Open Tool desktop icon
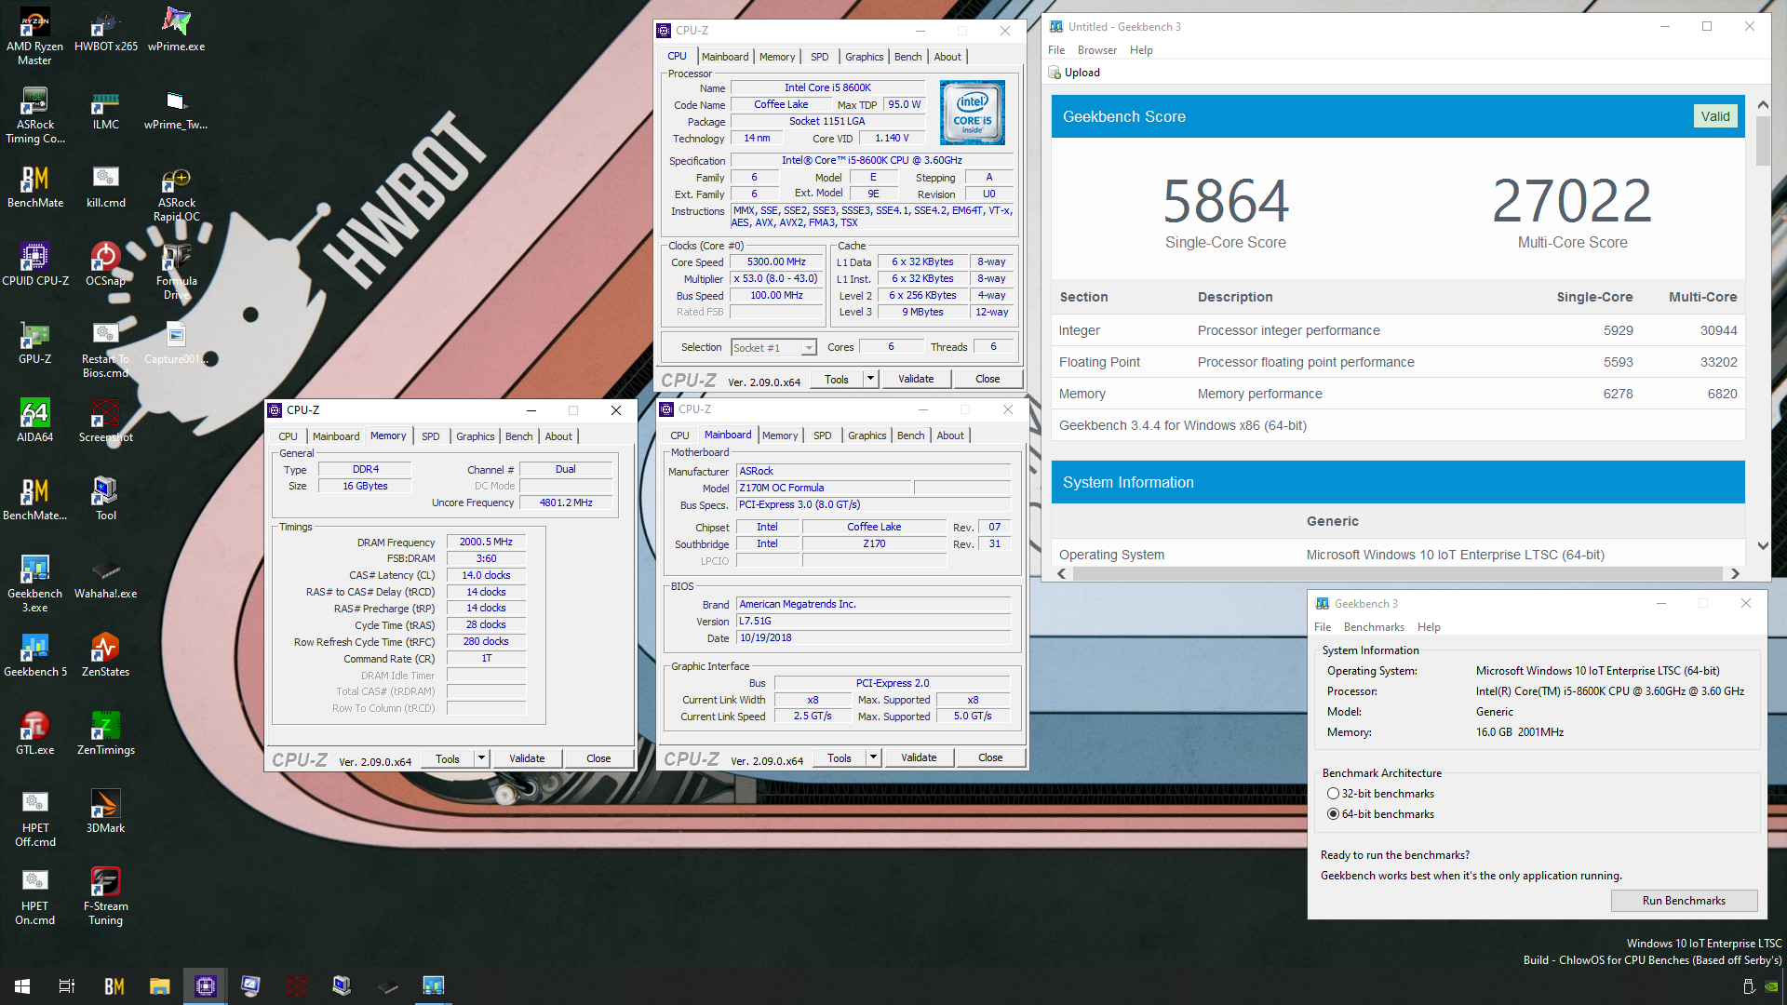Screen dimensions: 1787x1005 coord(106,499)
